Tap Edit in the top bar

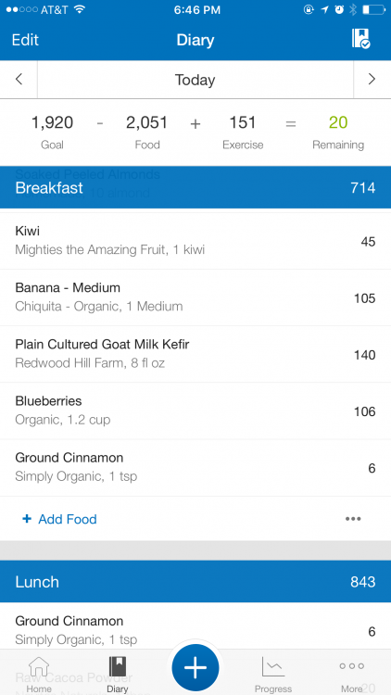point(25,40)
